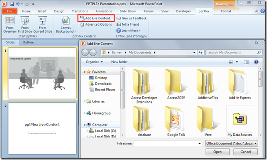Collapse the Computer tree node
267x160 pixels.
(84, 125)
